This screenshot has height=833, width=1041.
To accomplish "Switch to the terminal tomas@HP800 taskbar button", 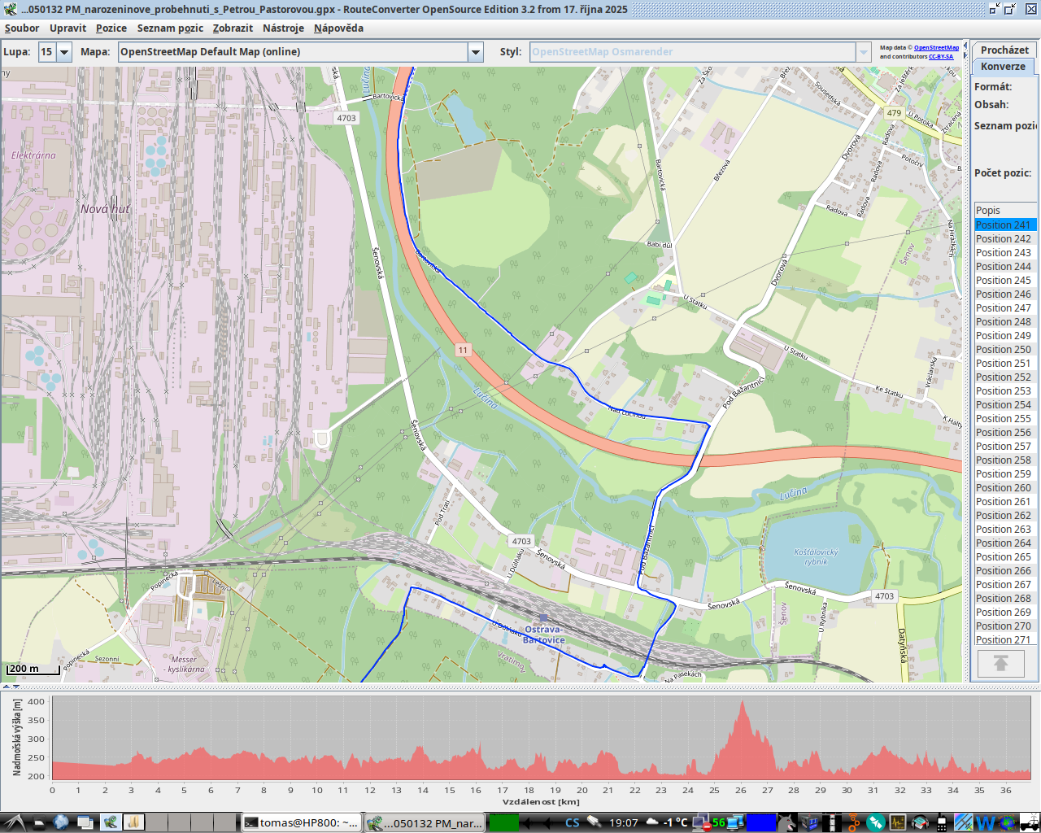I will (301, 822).
